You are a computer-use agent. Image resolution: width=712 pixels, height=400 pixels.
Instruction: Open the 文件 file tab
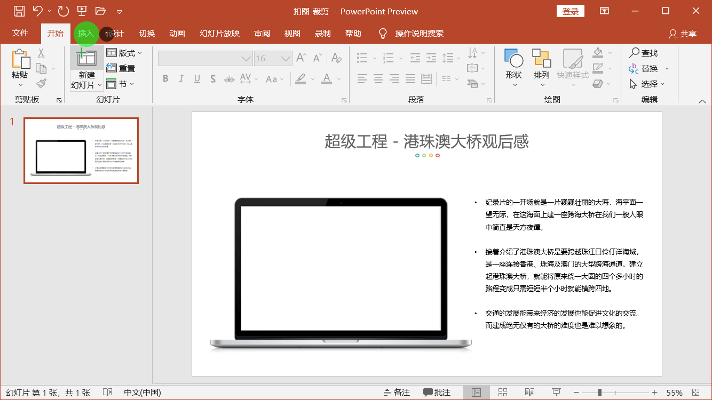(x=20, y=34)
